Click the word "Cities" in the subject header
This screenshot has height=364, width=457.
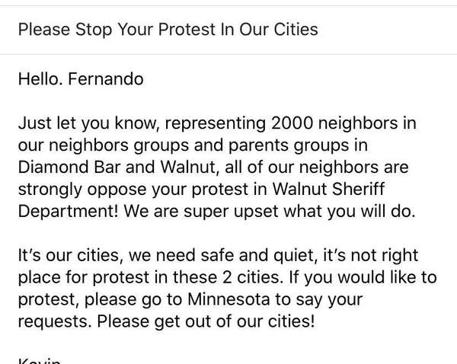pos(296,30)
